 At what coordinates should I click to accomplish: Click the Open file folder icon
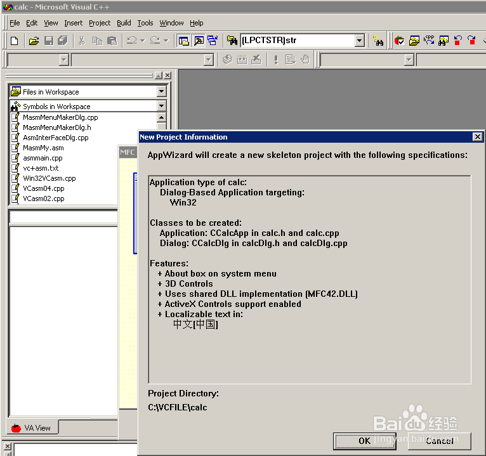[x=34, y=41]
